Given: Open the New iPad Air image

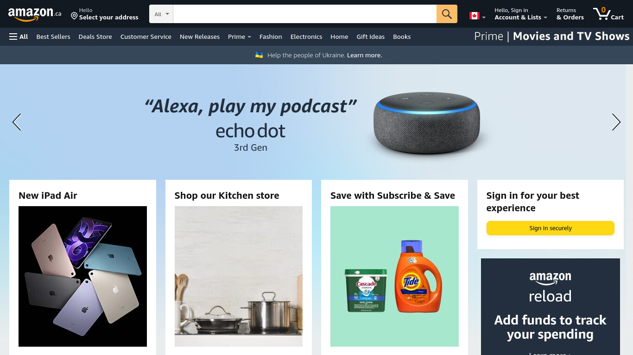Looking at the screenshot, I should [82, 276].
